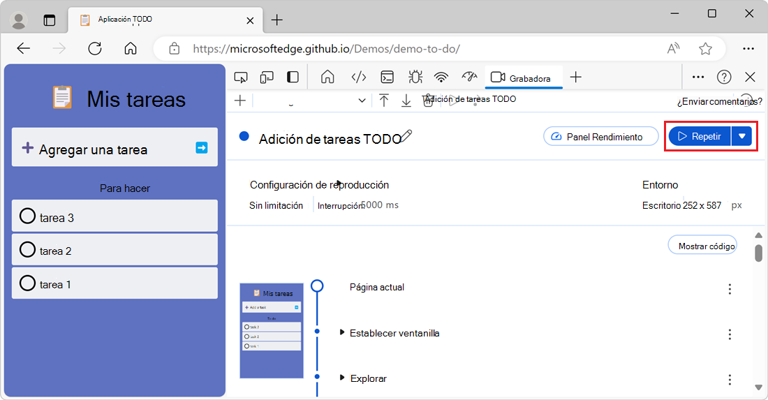Click the Agregar una tarea input field
768x400 pixels.
pyautogui.click(x=115, y=147)
